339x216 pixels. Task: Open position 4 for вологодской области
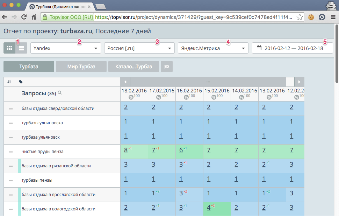pyautogui.click(x=209, y=208)
